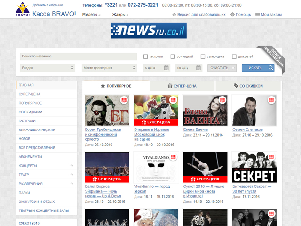Image resolution: width=301 pixels, height=226 pixels.
Task: Switch to the ПОПУЛЯРНОЕ tab
Action: 116,86
